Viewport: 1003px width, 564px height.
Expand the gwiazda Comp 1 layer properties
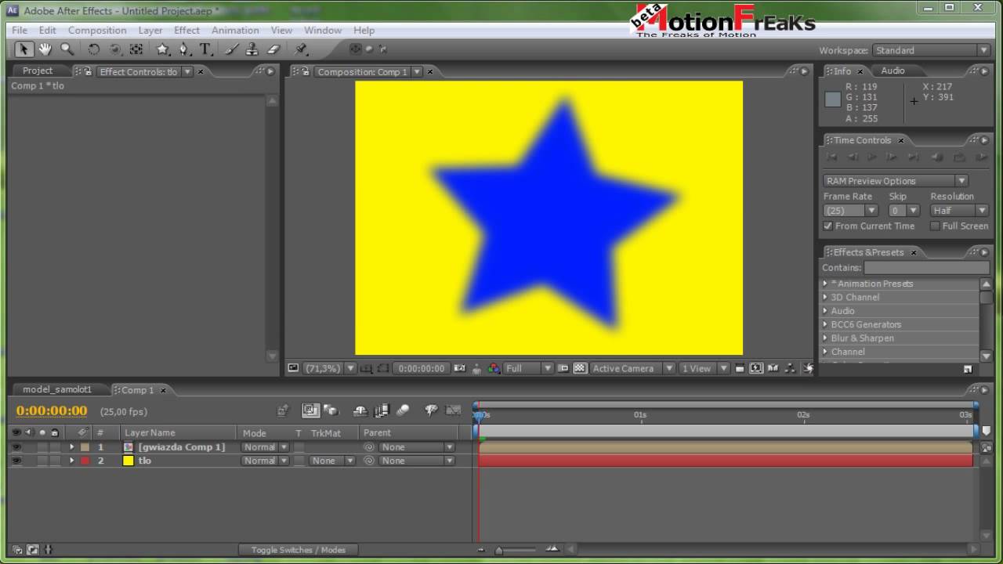(x=71, y=447)
